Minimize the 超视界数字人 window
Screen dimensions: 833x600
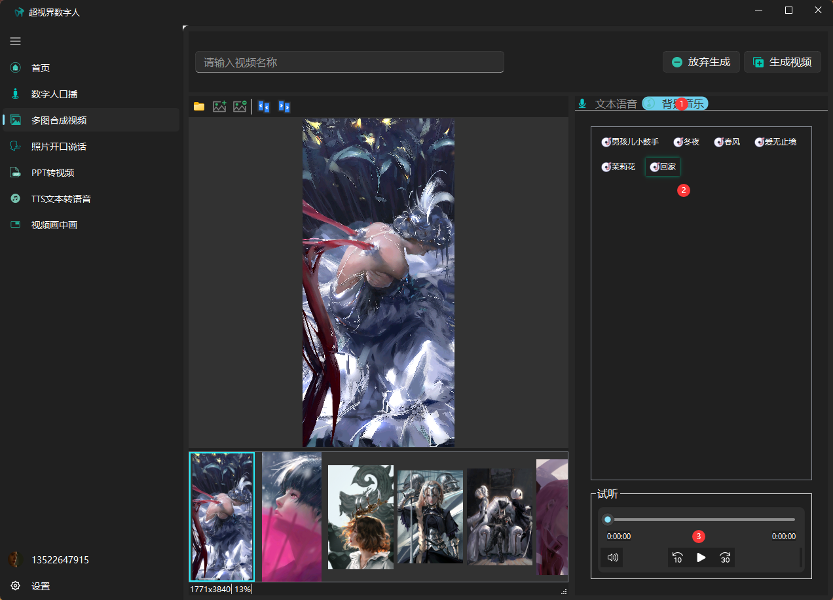coord(758,10)
